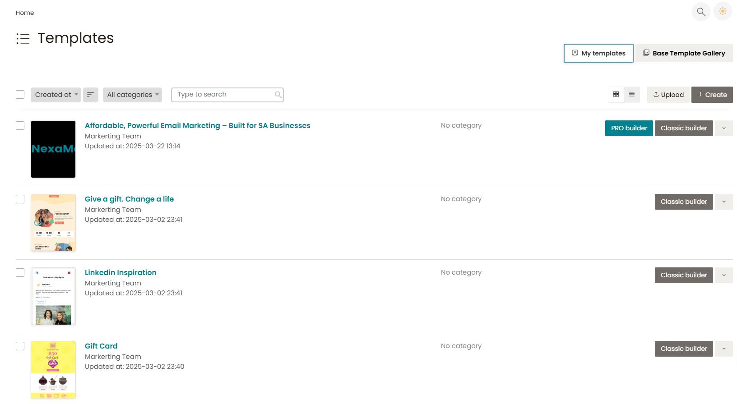Open PRO builder for Affordable Email Marketing

click(629, 128)
